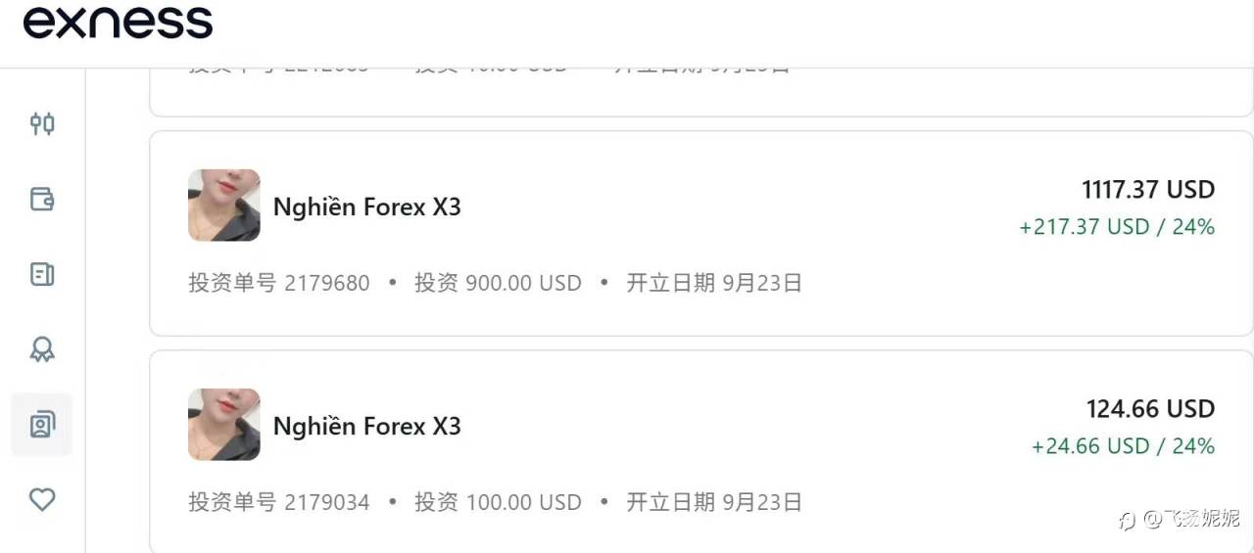The image size is (1254, 553).
Task: Open Nghiền Forex X3 name in 124.66 USD card
Action: [x=366, y=427]
